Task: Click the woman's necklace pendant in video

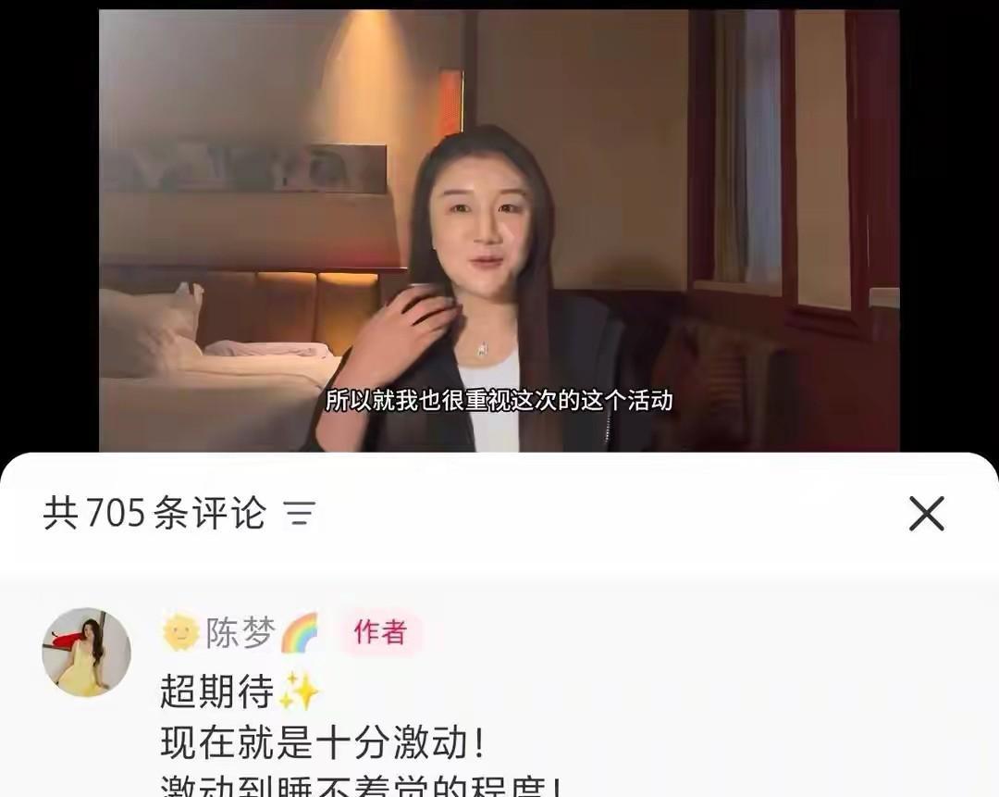Action: 483,349
